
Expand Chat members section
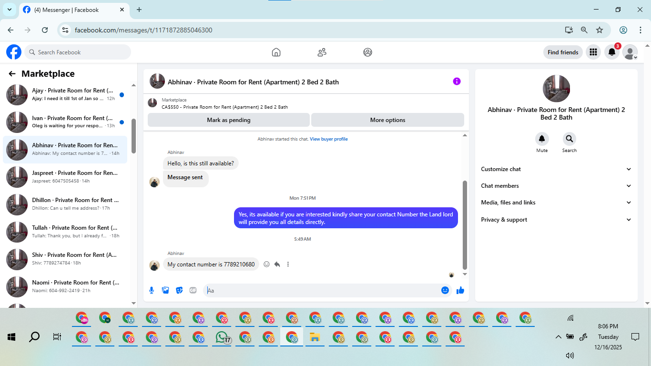[x=556, y=186]
